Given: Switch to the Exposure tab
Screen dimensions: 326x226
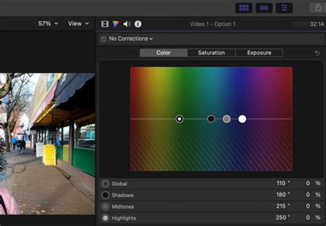Looking at the screenshot, I should [x=259, y=53].
